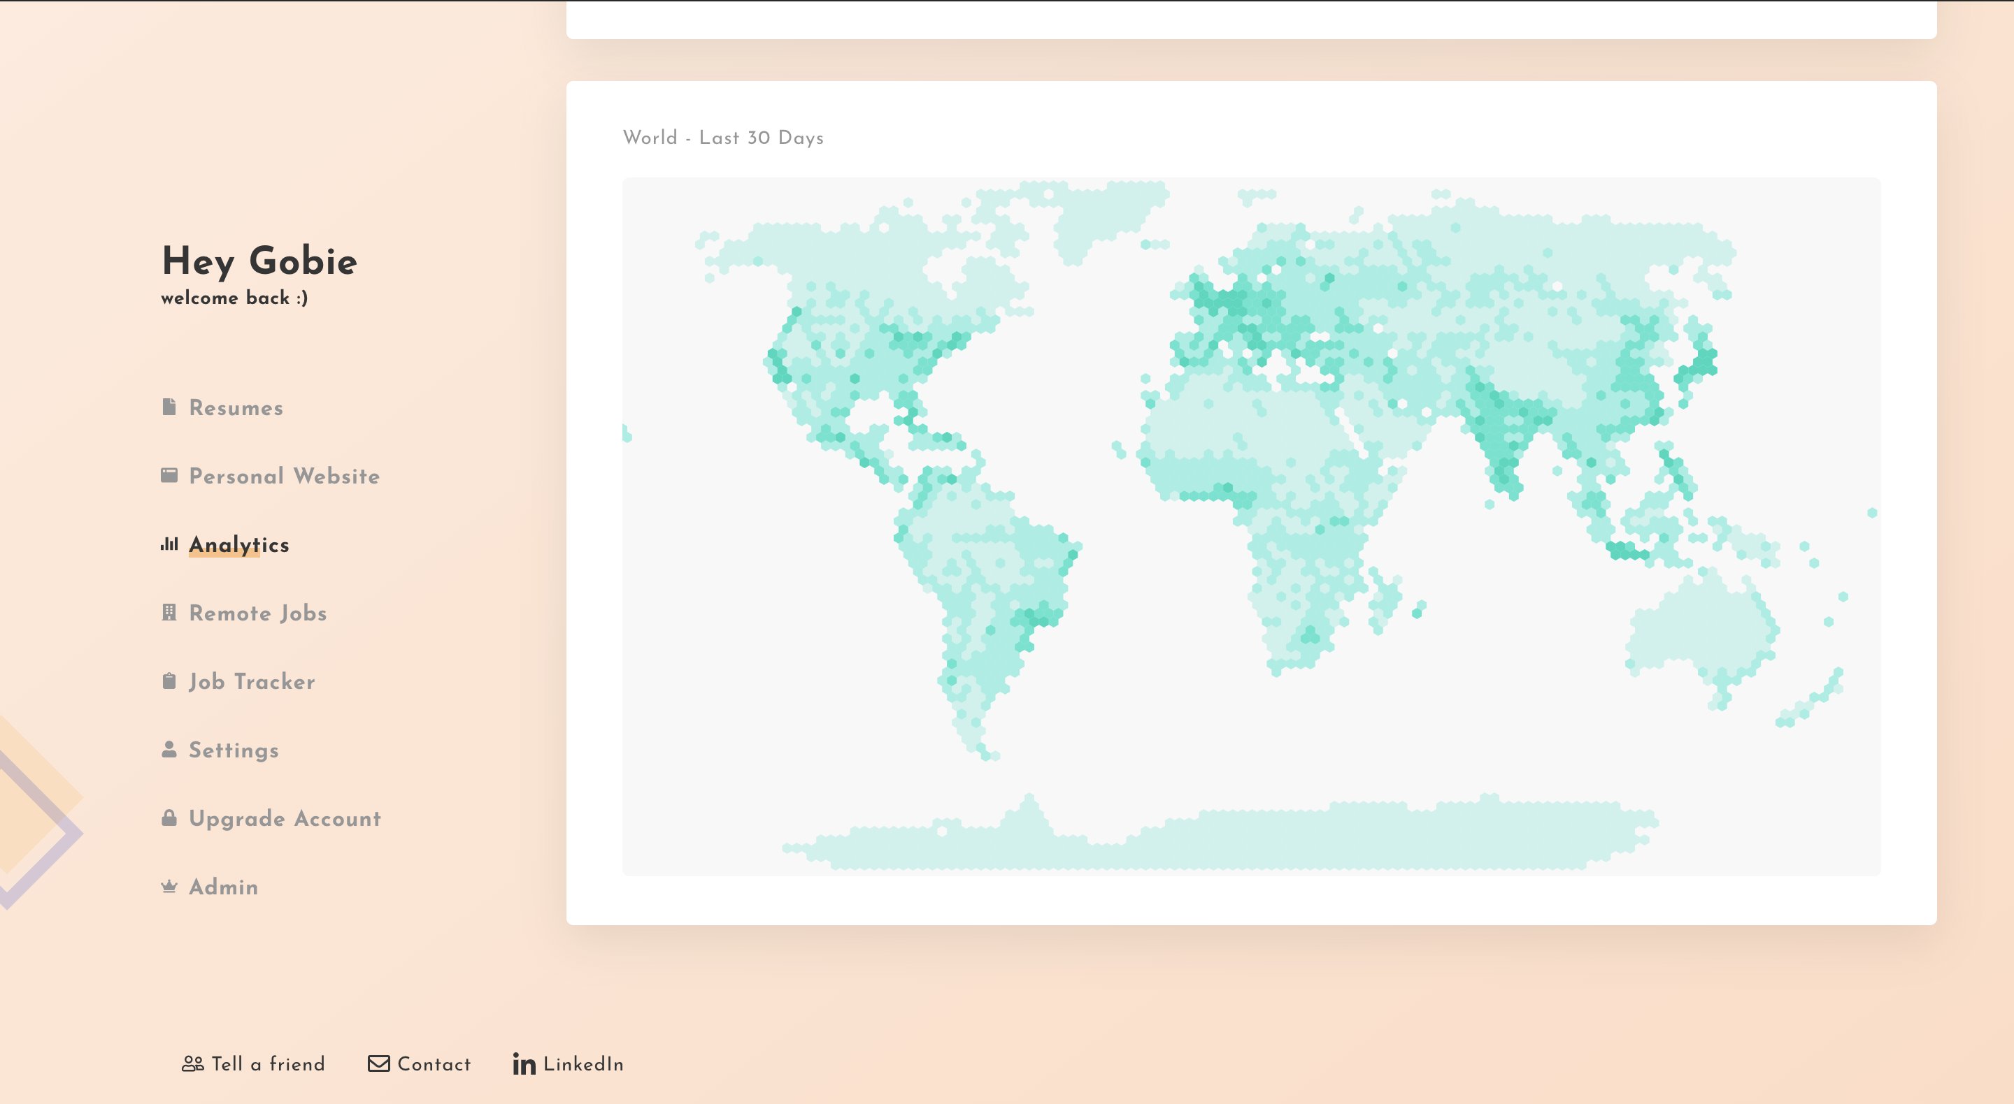Click the Admin crown icon
Image resolution: width=2014 pixels, height=1104 pixels.
pos(169,886)
